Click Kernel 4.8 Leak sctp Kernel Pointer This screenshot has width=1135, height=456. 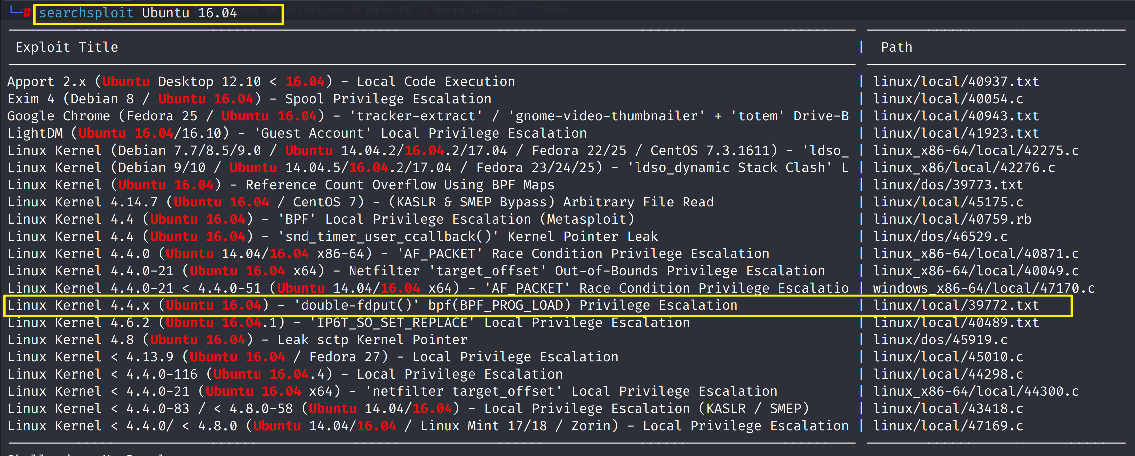pos(237,339)
